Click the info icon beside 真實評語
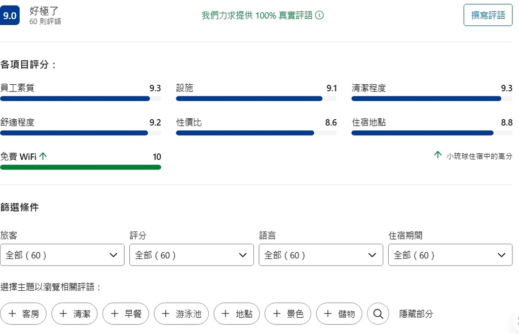Image resolution: width=519 pixels, height=334 pixels. [319, 15]
